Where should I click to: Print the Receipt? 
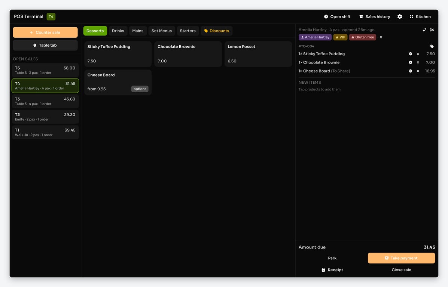click(x=332, y=270)
